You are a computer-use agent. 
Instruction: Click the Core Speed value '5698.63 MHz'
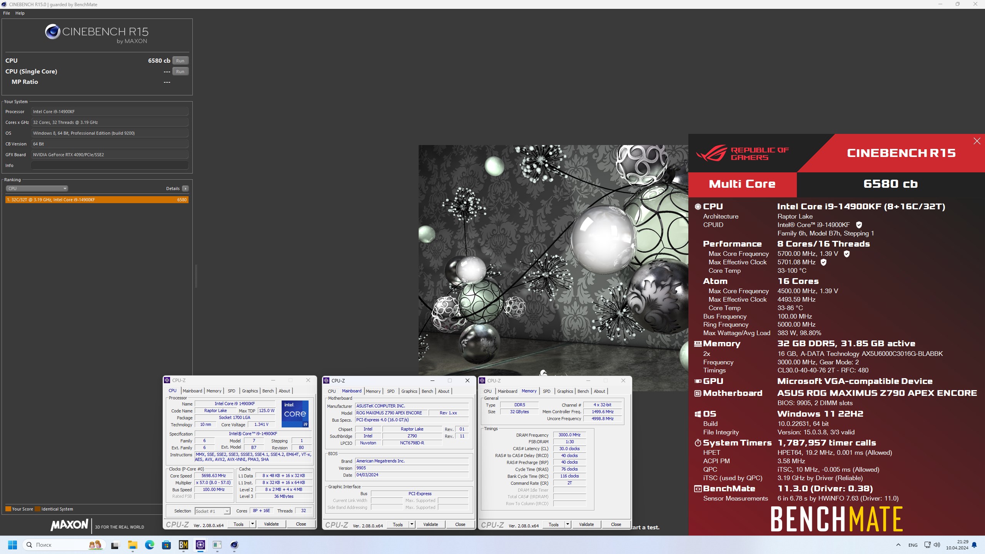pos(214,476)
